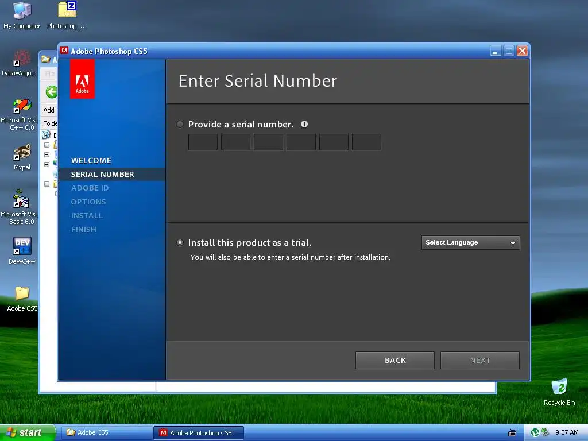Launch the DataWagon desktop shortcut

click(x=21, y=63)
